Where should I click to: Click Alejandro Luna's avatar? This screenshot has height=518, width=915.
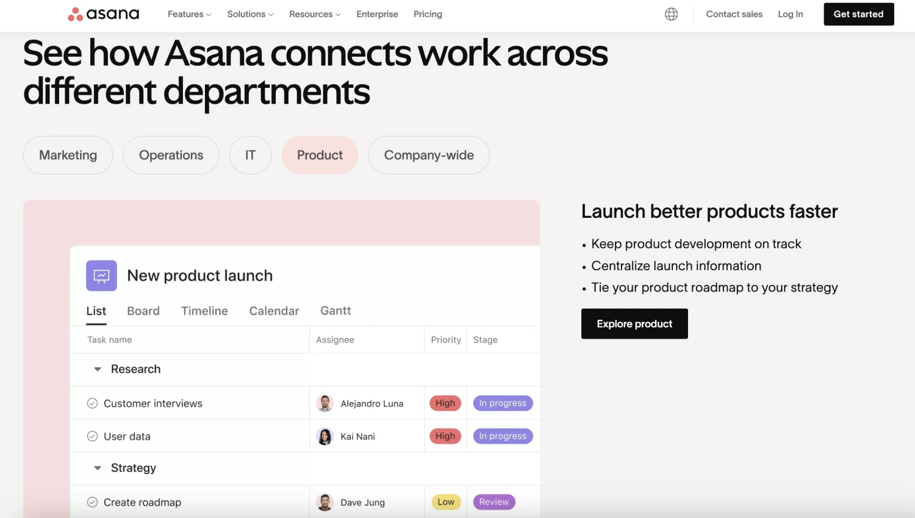click(x=325, y=403)
